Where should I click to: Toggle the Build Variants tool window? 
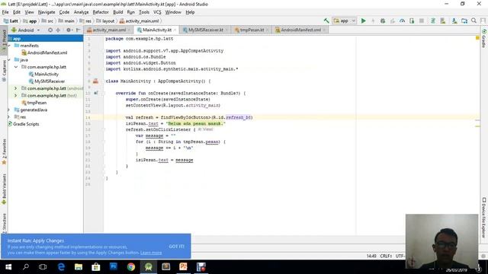coord(4,189)
